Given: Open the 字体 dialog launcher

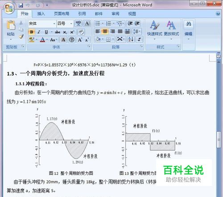Looking at the screenshot, I should pyautogui.click(x=89, y=46).
